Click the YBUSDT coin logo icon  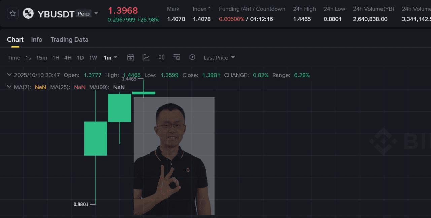click(28, 14)
